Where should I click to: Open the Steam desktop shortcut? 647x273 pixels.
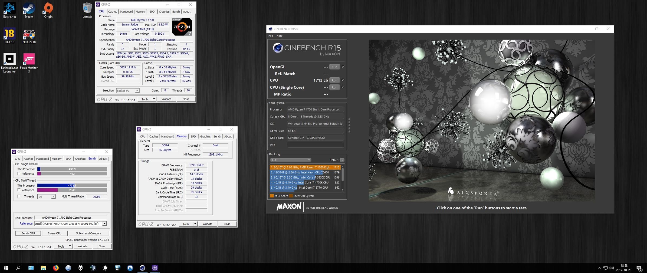29,10
